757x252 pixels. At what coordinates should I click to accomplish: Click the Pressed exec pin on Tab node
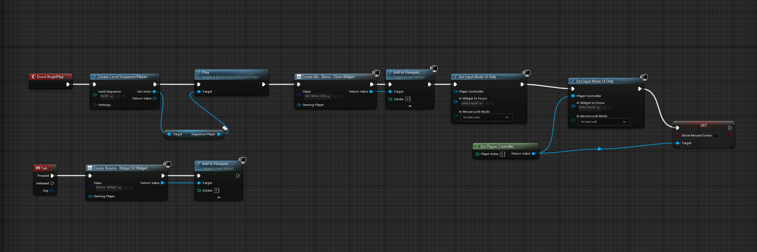pyautogui.click(x=52, y=176)
